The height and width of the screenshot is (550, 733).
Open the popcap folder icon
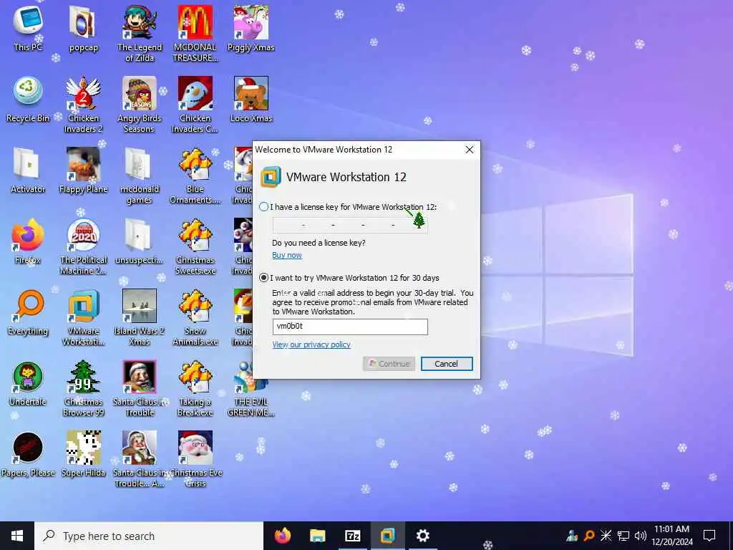click(83, 29)
